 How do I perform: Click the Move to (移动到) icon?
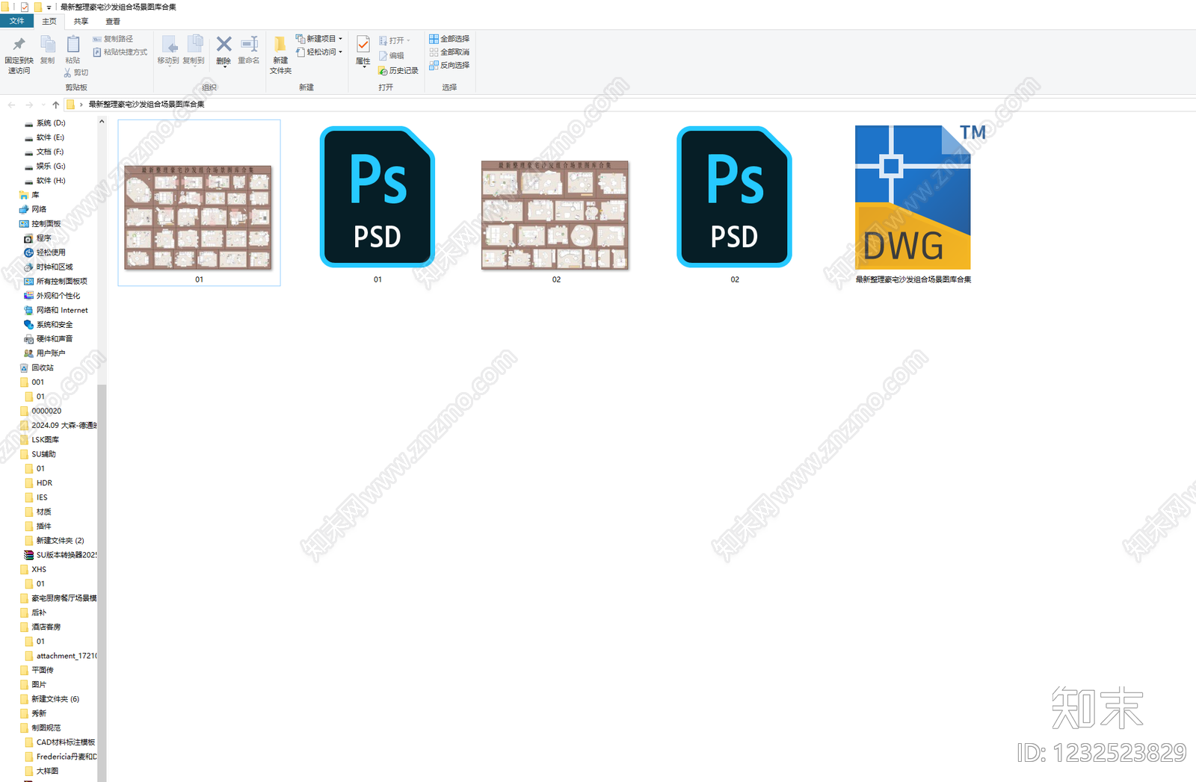pyautogui.click(x=168, y=45)
